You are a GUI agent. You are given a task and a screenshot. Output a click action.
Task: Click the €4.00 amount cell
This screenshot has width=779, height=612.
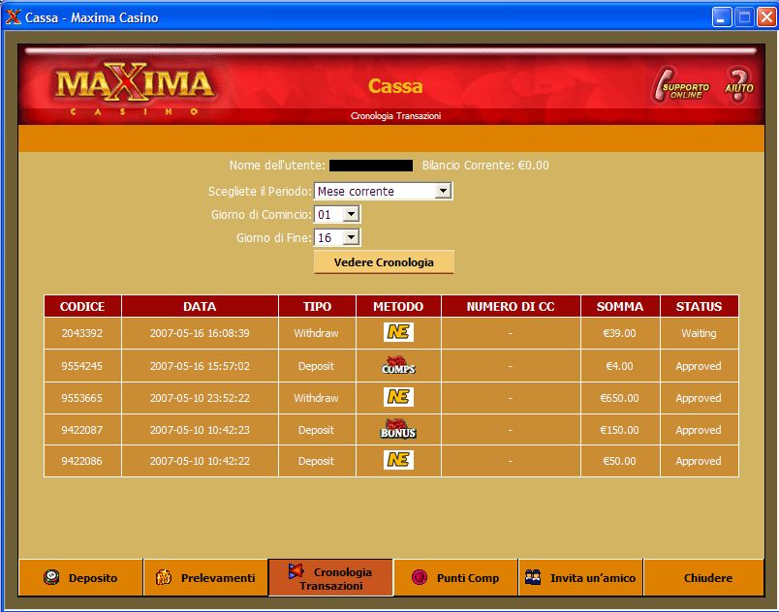coord(619,366)
